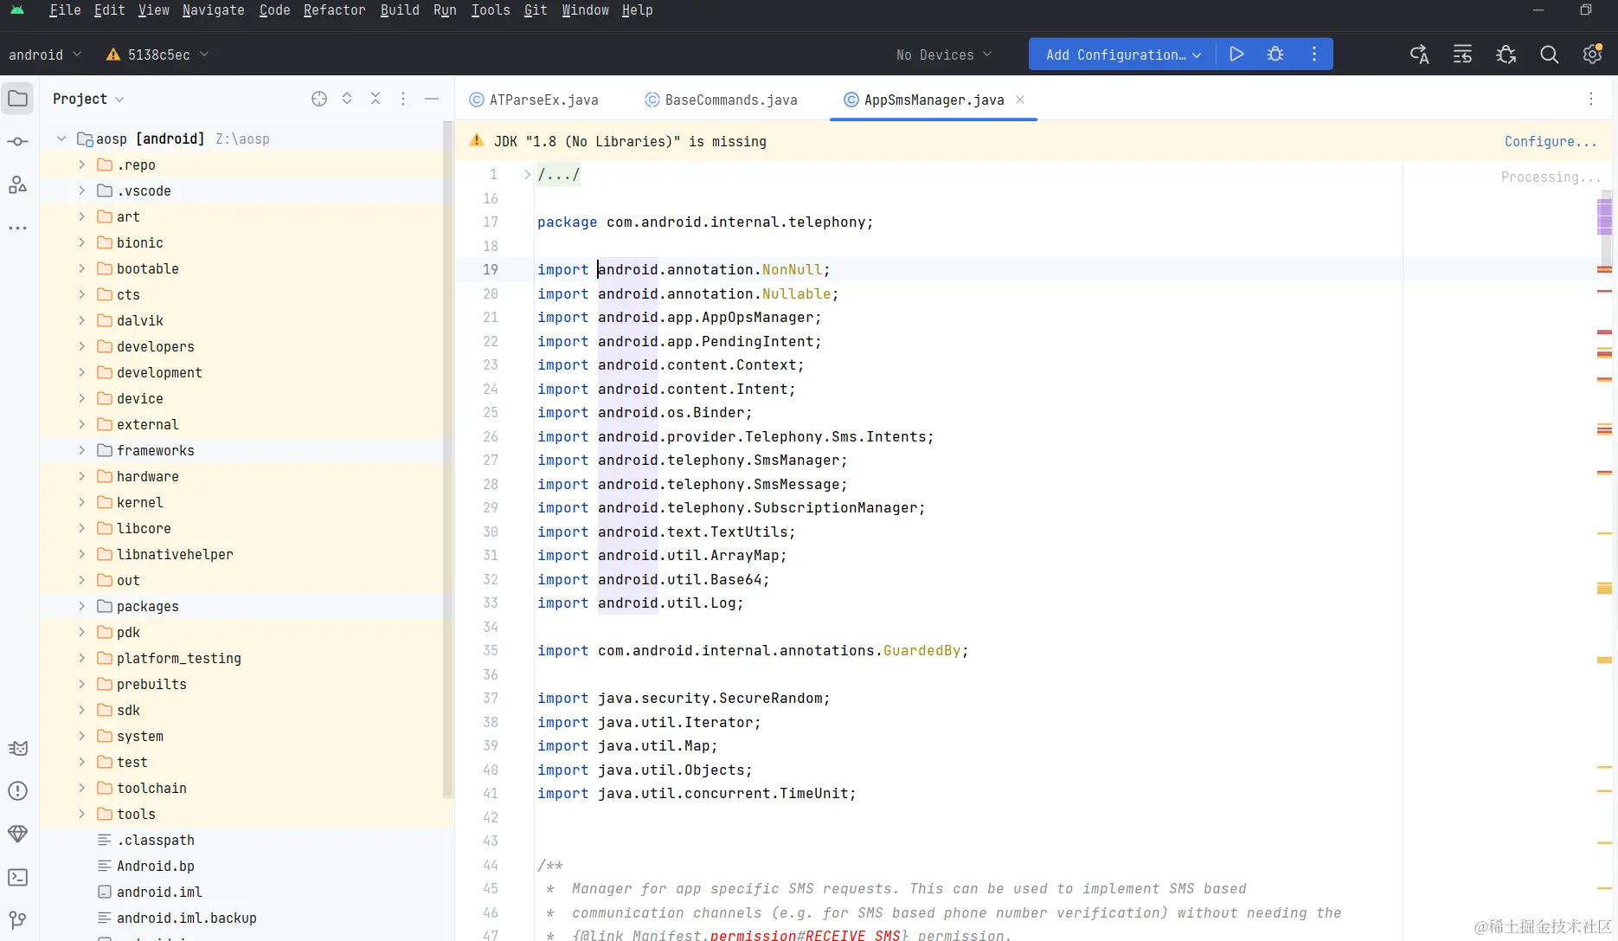Click the Project panel vertical scrollbar
1618x941 pixels.
[448, 459]
